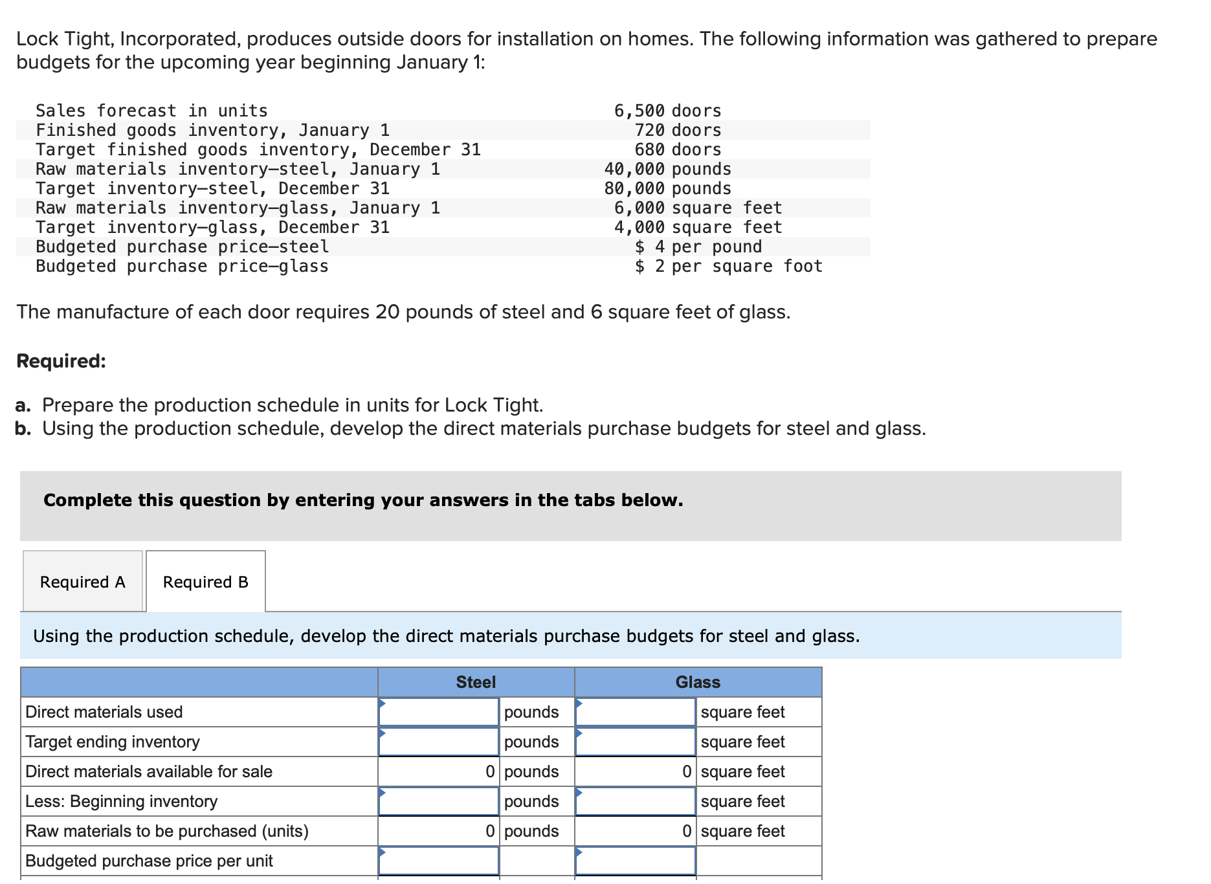Image resolution: width=1211 pixels, height=884 pixels.
Task: Click the 'Sales forecast in units' line
Action: (151, 111)
